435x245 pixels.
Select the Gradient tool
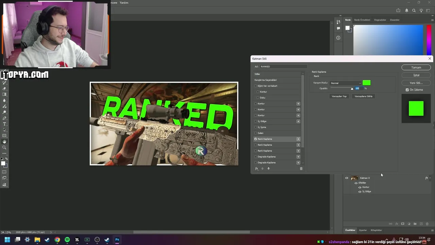click(4, 94)
